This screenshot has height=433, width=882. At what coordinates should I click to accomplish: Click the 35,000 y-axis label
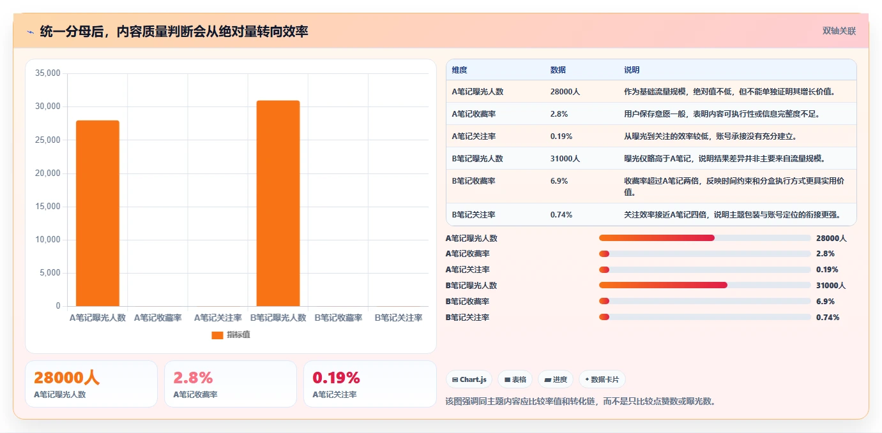click(47, 73)
